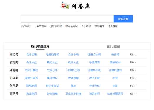Go to 银行从业 question bank

(52, 62)
